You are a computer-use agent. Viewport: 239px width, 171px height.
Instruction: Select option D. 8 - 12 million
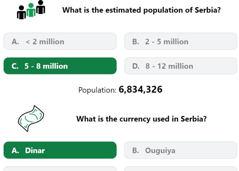coord(181,66)
